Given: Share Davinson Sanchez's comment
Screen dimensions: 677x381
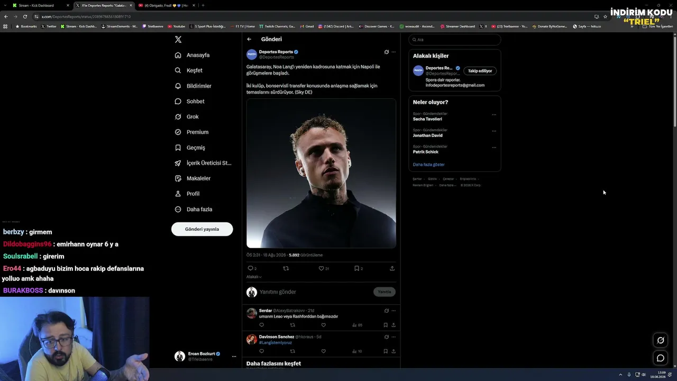Looking at the screenshot, I should point(394,351).
